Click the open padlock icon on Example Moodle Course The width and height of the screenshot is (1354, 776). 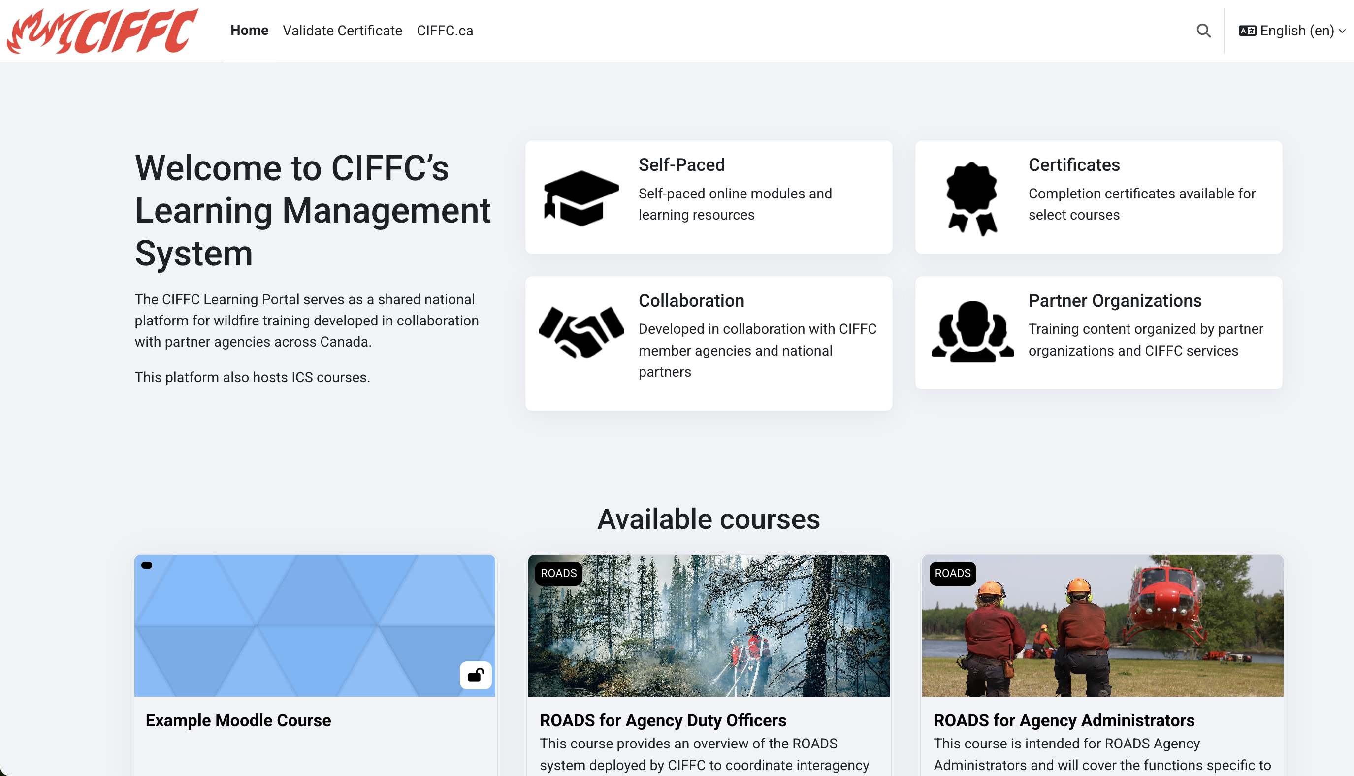475,675
